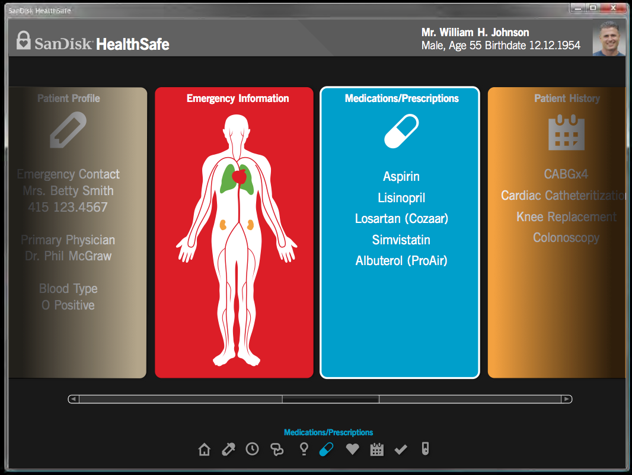Click the large pill icon on Medications card
The width and height of the screenshot is (632, 475).
click(x=401, y=131)
